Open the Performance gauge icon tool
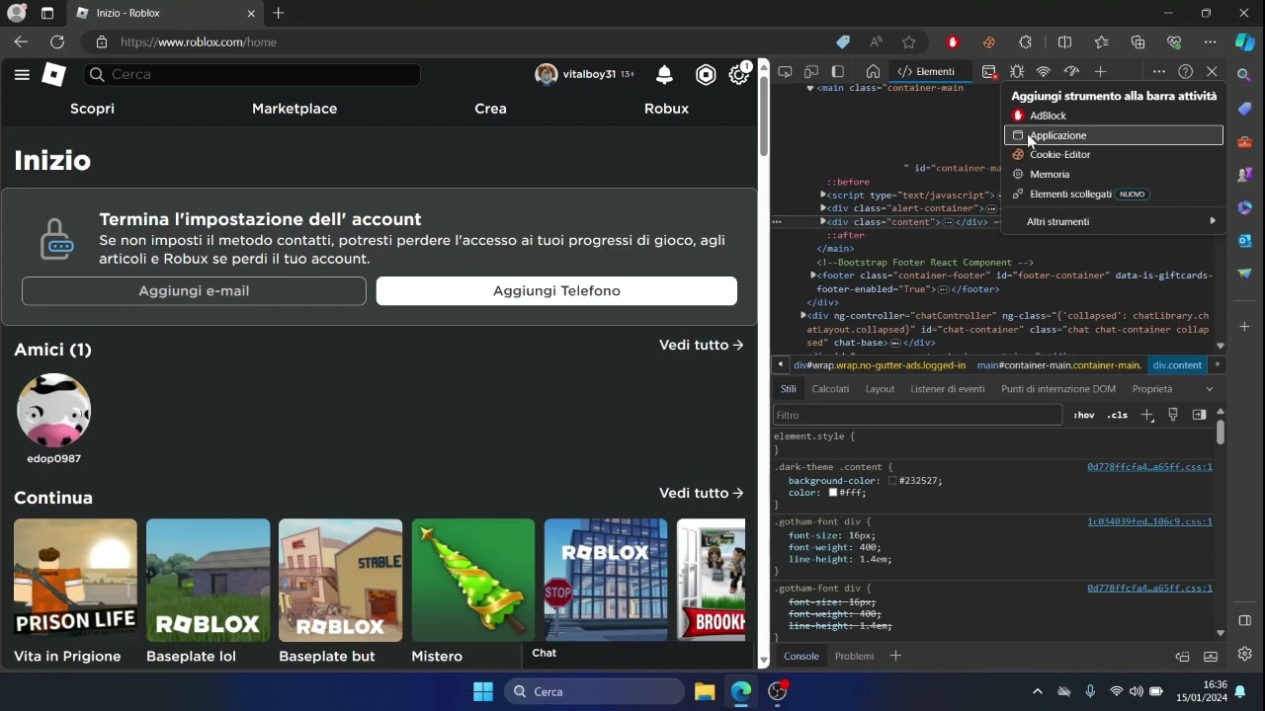Viewport: 1265px width, 711px height. 1071,72
